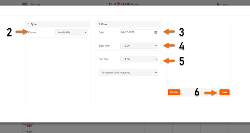This screenshot has height=133, width=250.
Task: Click the 16:00 time row in background calendar
Action: click(x=28, y=132)
